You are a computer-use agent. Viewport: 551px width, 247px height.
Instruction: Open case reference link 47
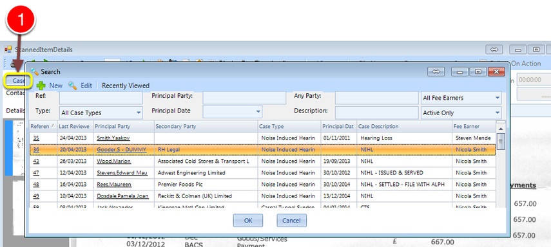click(36, 173)
